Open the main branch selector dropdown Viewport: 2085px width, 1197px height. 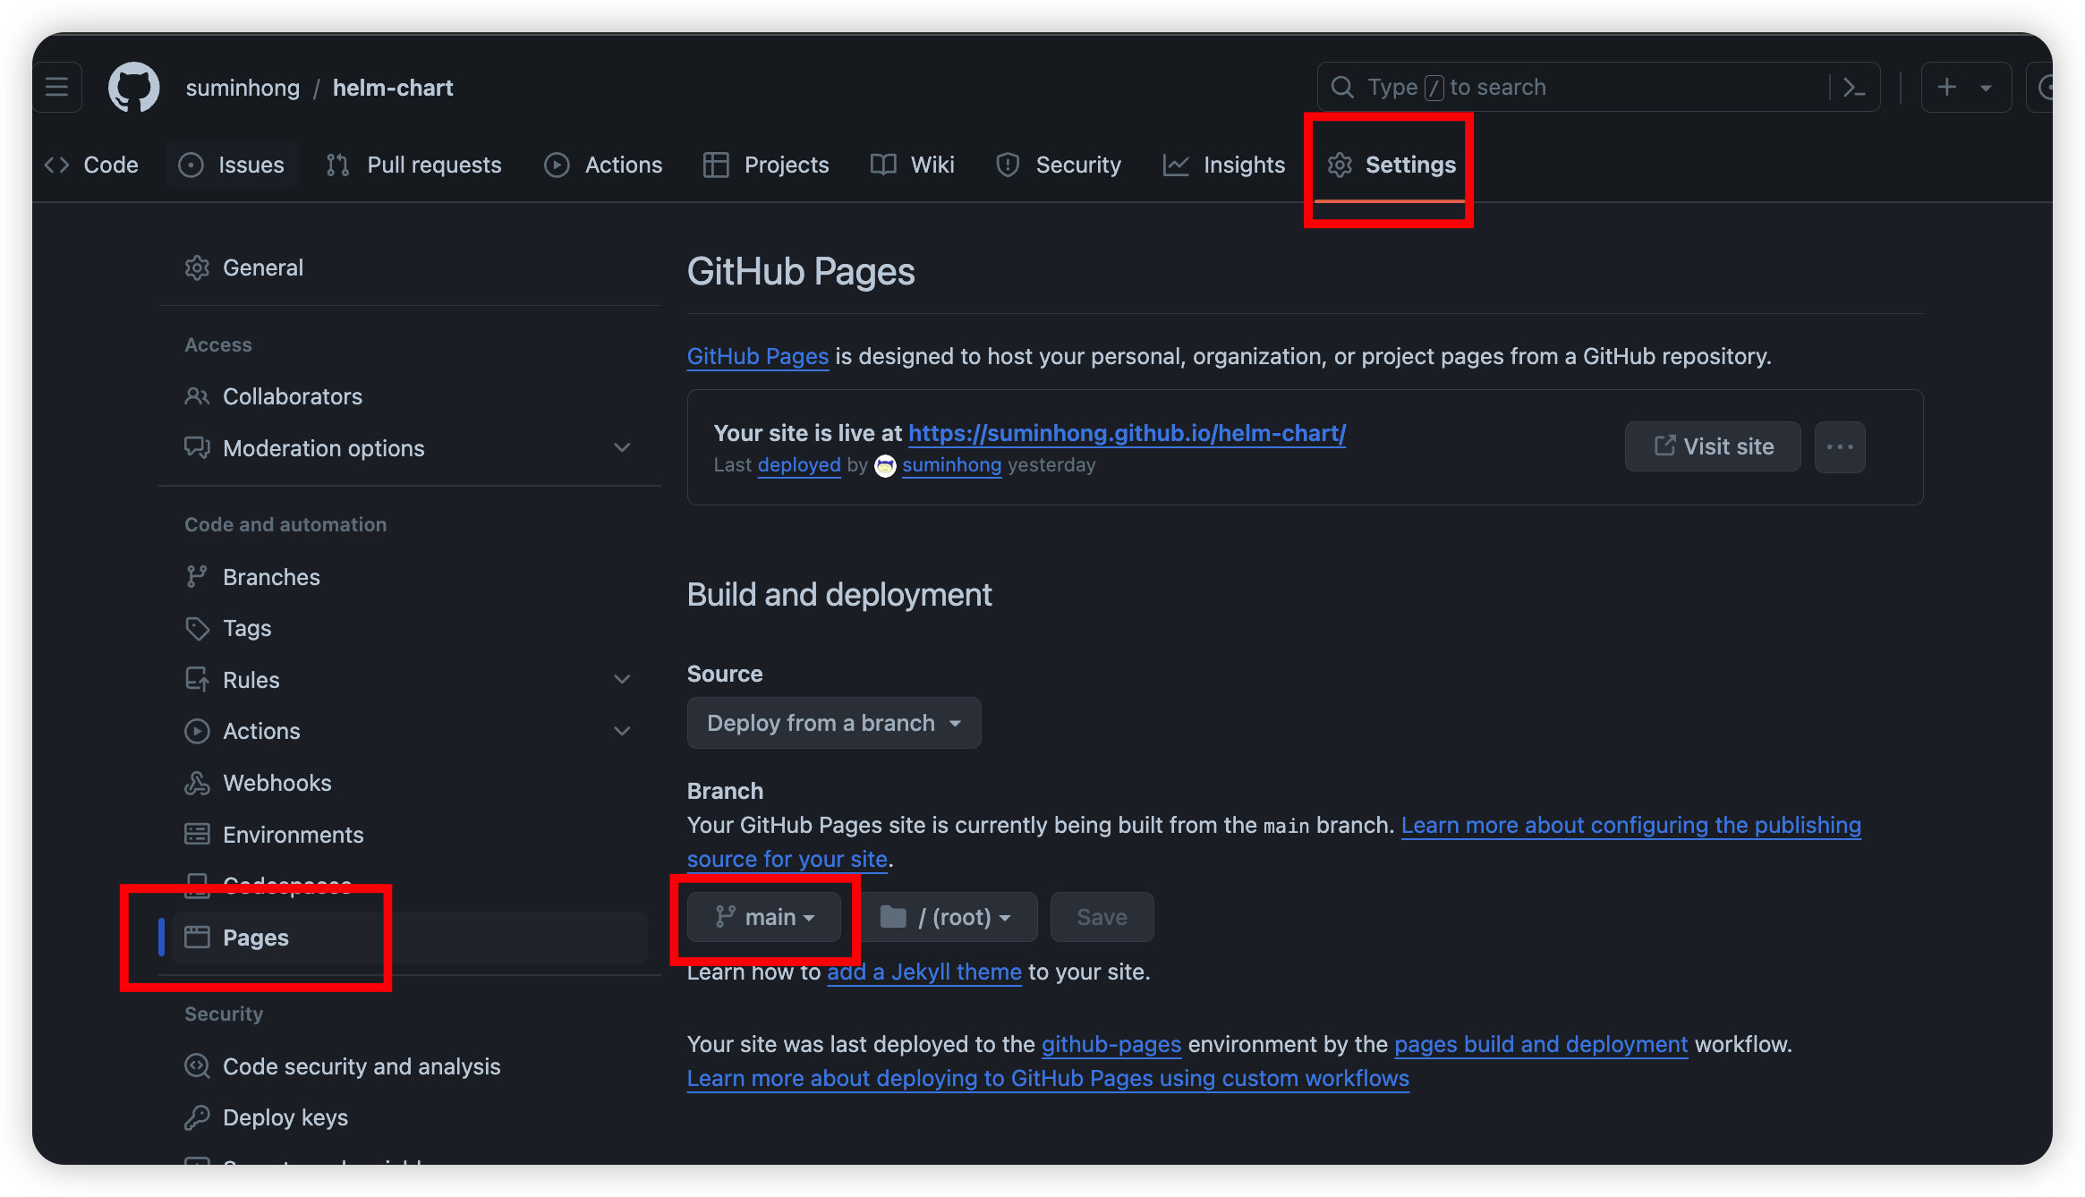pos(764,917)
